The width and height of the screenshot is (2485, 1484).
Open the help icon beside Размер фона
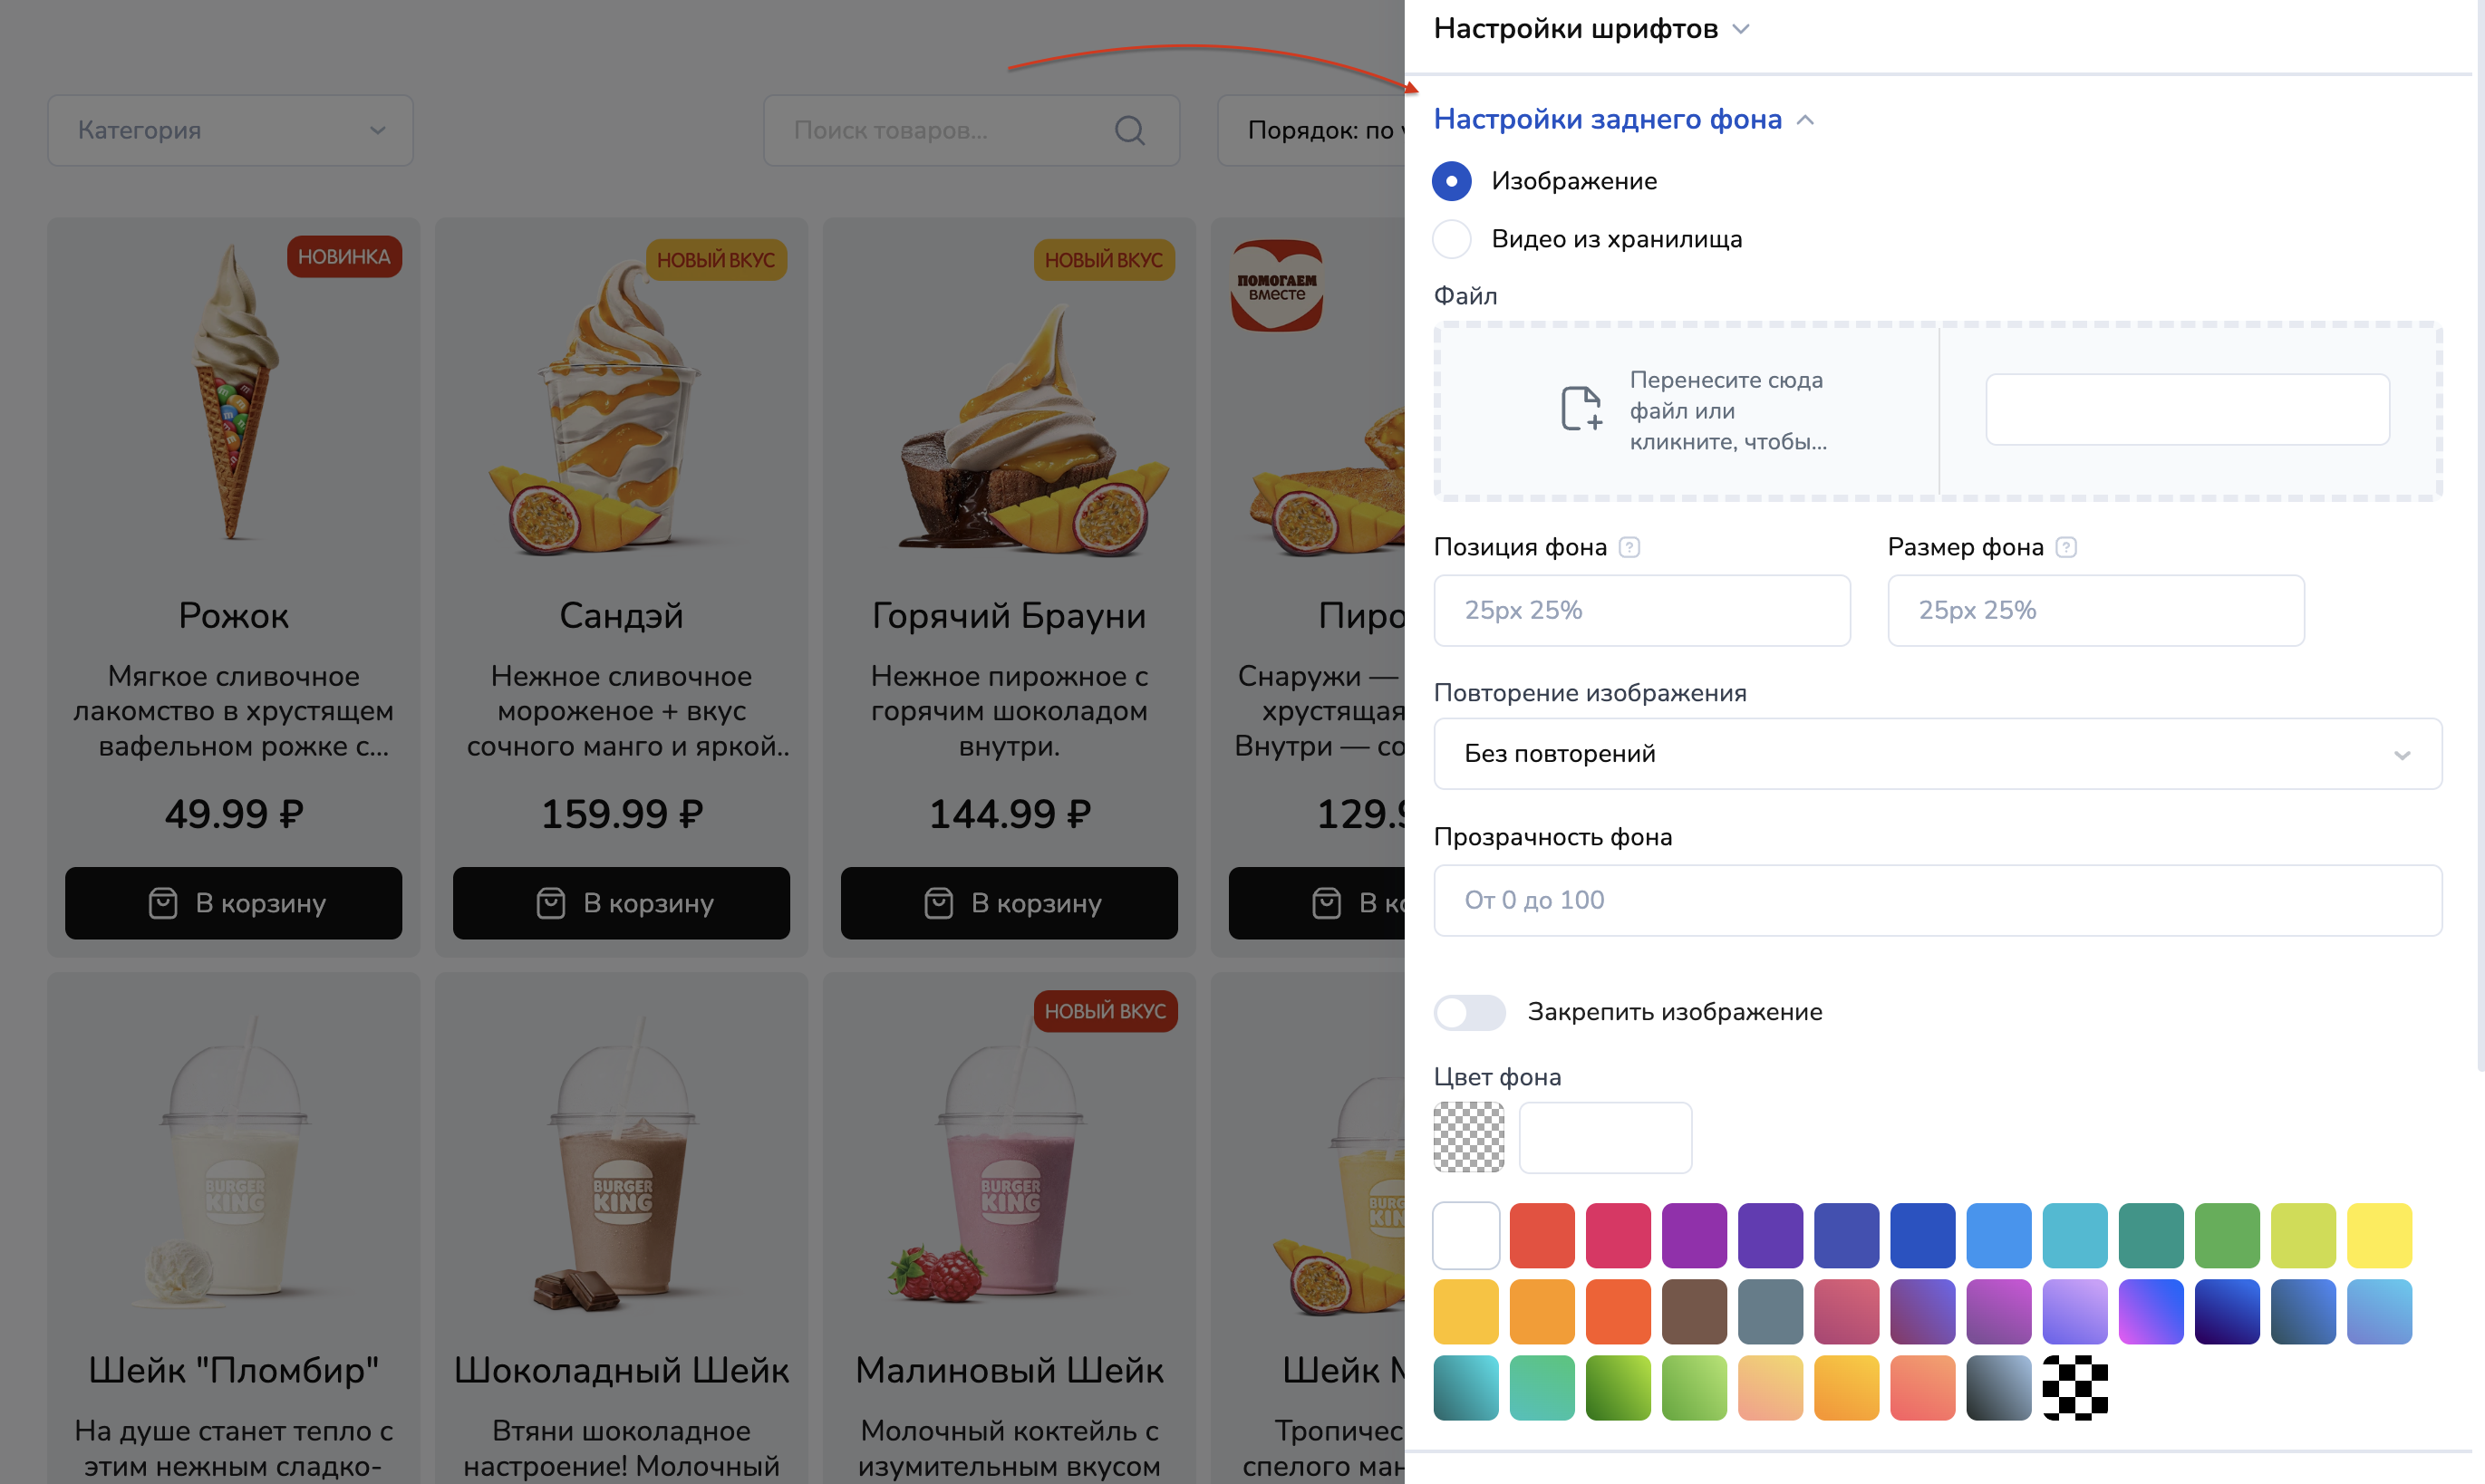2067,548
